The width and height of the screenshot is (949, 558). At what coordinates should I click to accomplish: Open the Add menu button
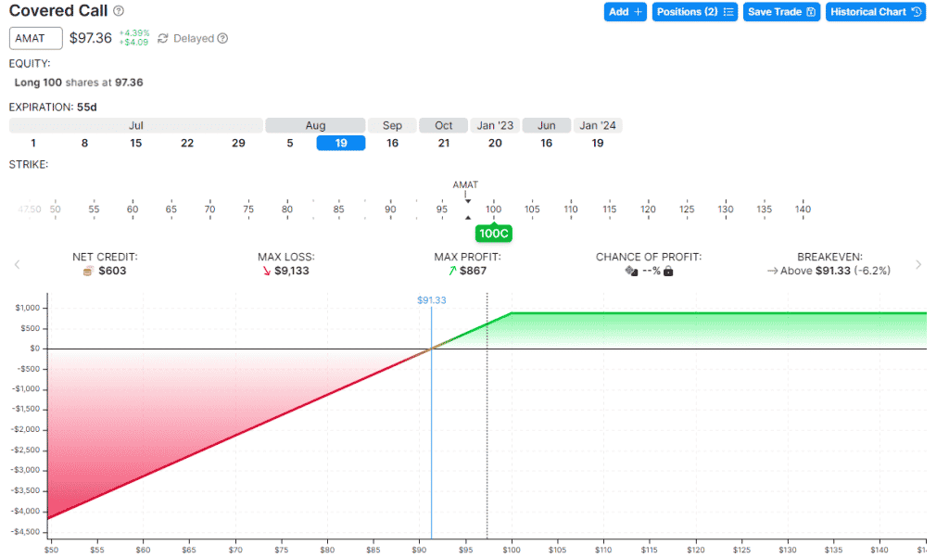pos(625,12)
